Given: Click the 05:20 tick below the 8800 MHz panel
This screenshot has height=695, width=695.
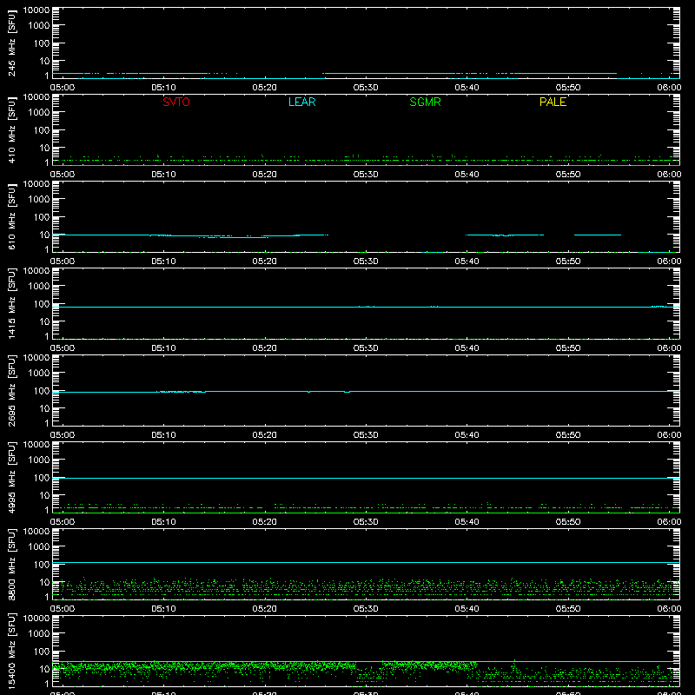Looking at the screenshot, I should pyautogui.click(x=265, y=609).
